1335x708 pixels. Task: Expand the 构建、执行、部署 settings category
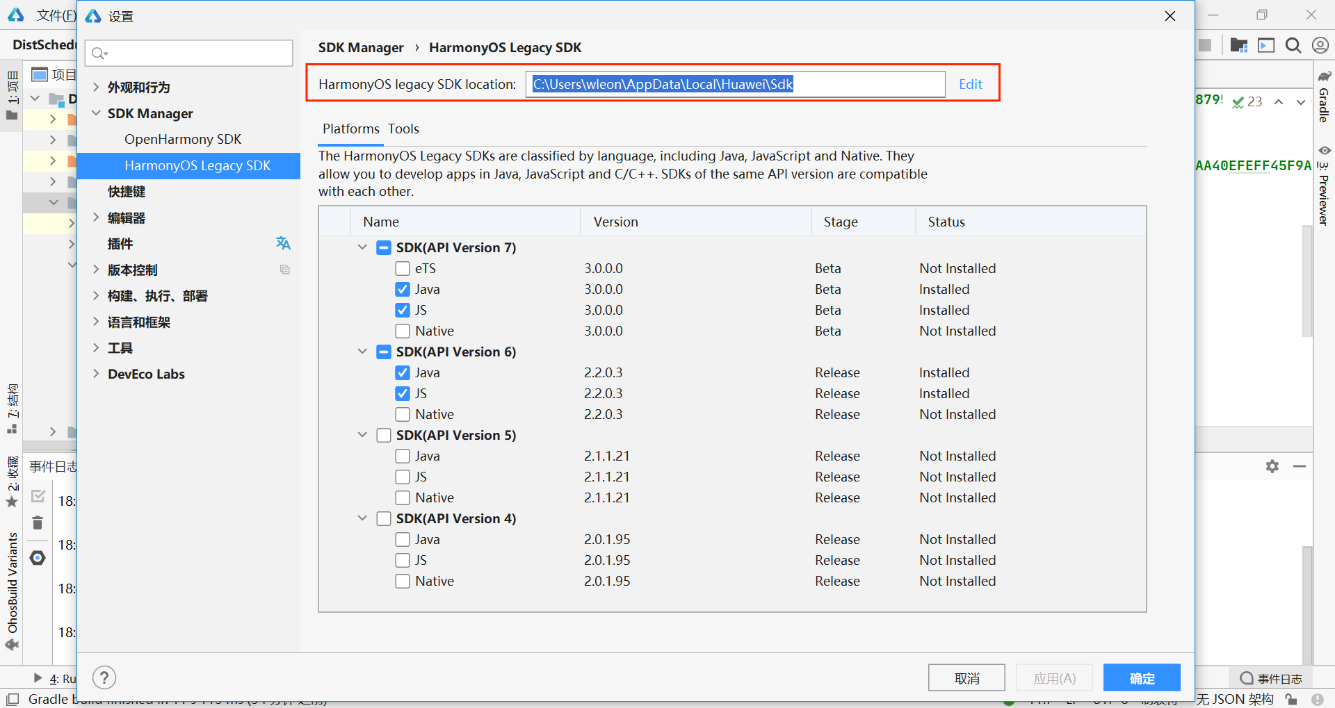tap(96, 296)
